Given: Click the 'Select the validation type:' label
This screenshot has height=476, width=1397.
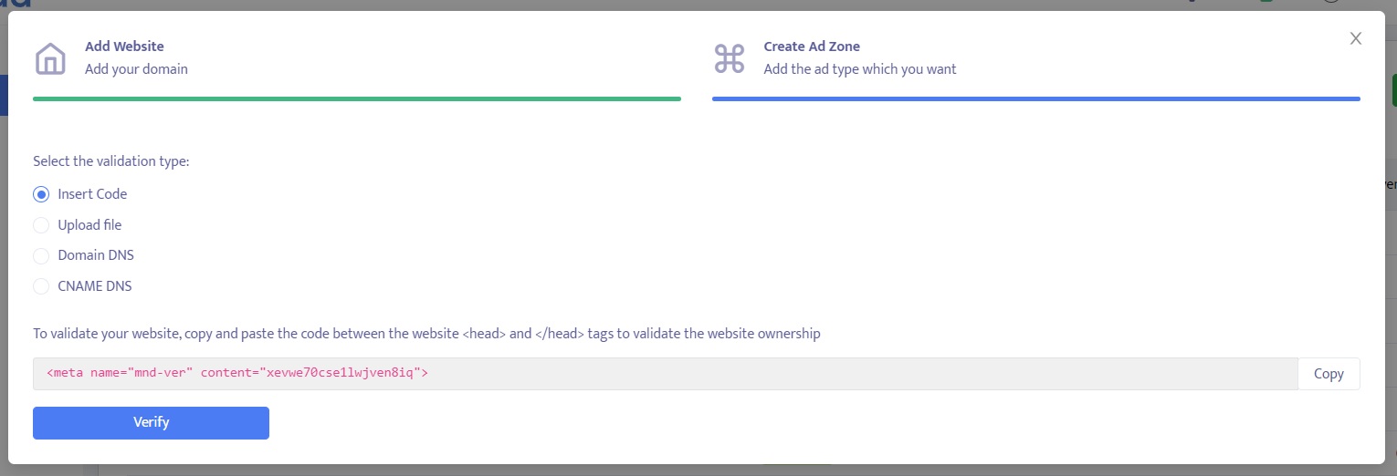Looking at the screenshot, I should click(x=111, y=161).
